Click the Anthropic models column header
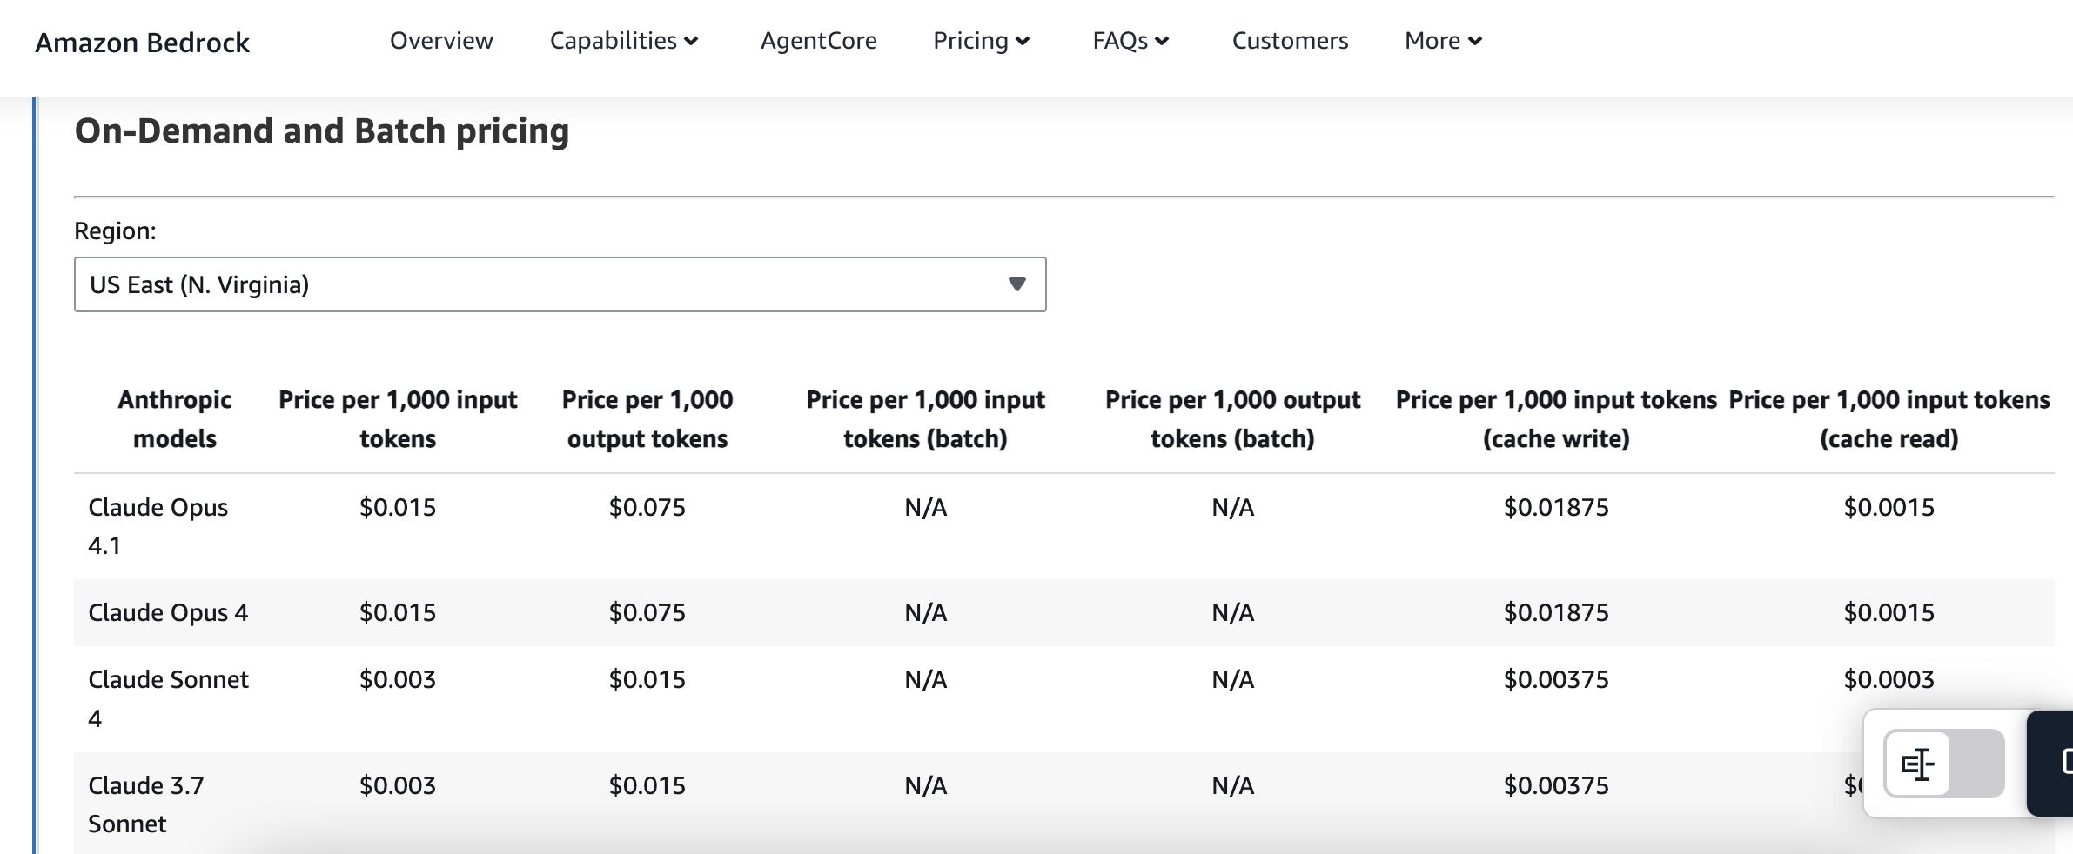 coord(174,418)
